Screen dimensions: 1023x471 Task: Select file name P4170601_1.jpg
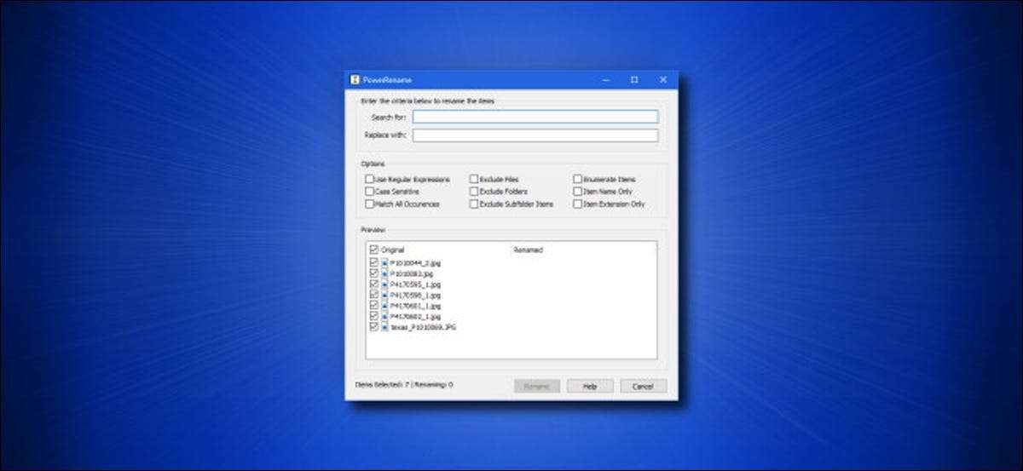415,305
